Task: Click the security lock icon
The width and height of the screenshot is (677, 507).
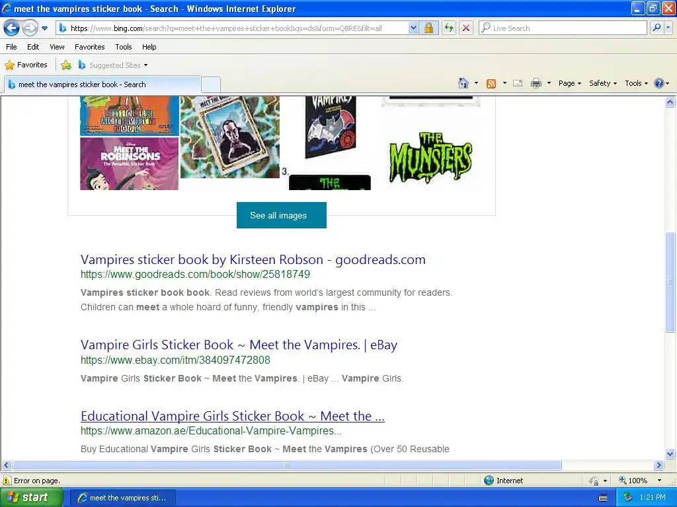Action: (x=428, y=28)
